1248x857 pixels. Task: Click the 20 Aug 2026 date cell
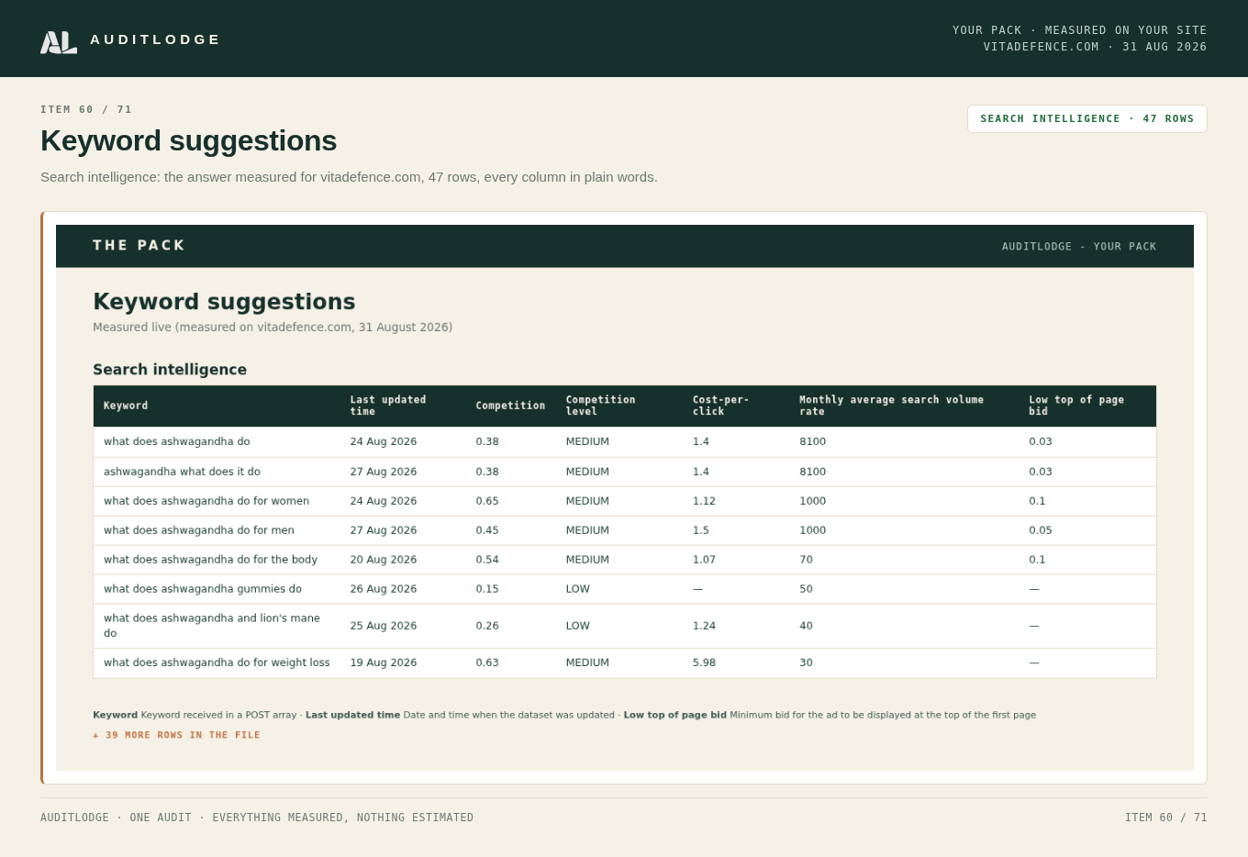(384, 560)
